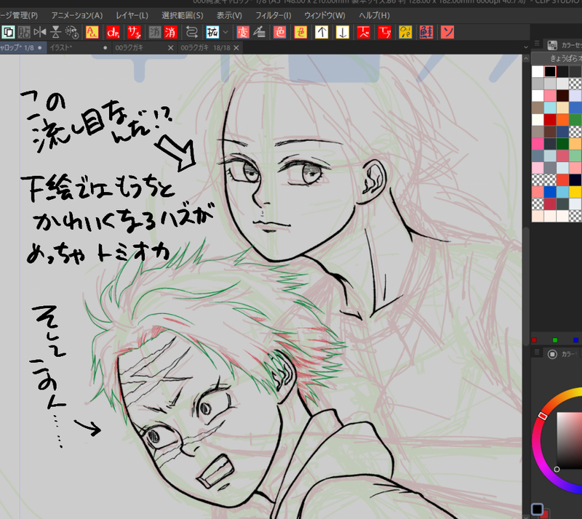The height and width of the screenshot is (519, 582).
Task: Click the red 消 toolbar icon
Action: [170, 32]
